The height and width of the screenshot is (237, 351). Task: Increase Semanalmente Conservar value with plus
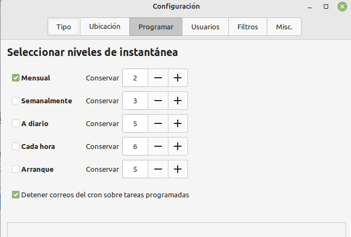(x=178, y=101)
